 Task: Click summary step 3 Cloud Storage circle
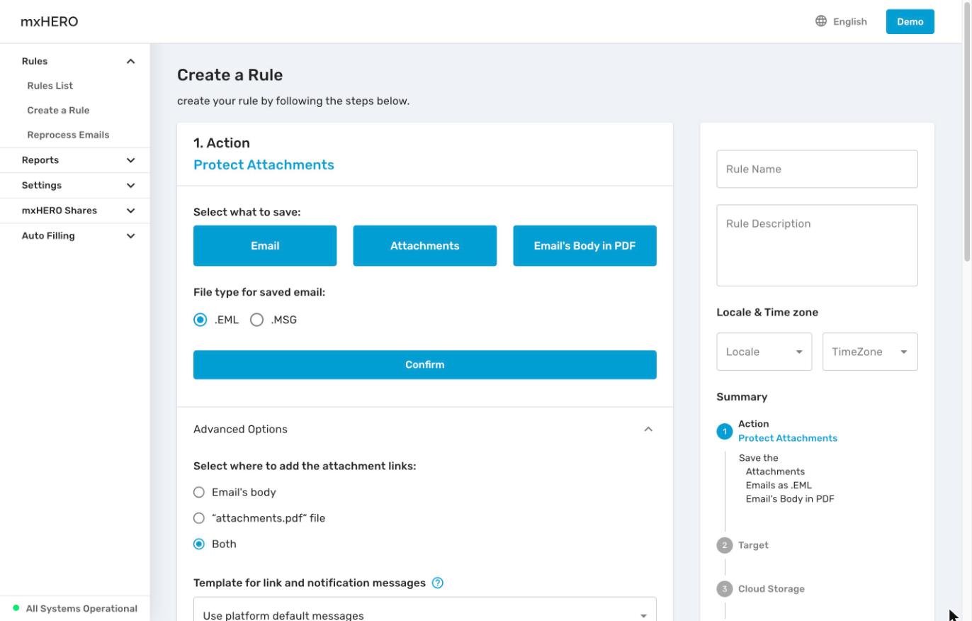pyautogui.click(x=725, y=589)
